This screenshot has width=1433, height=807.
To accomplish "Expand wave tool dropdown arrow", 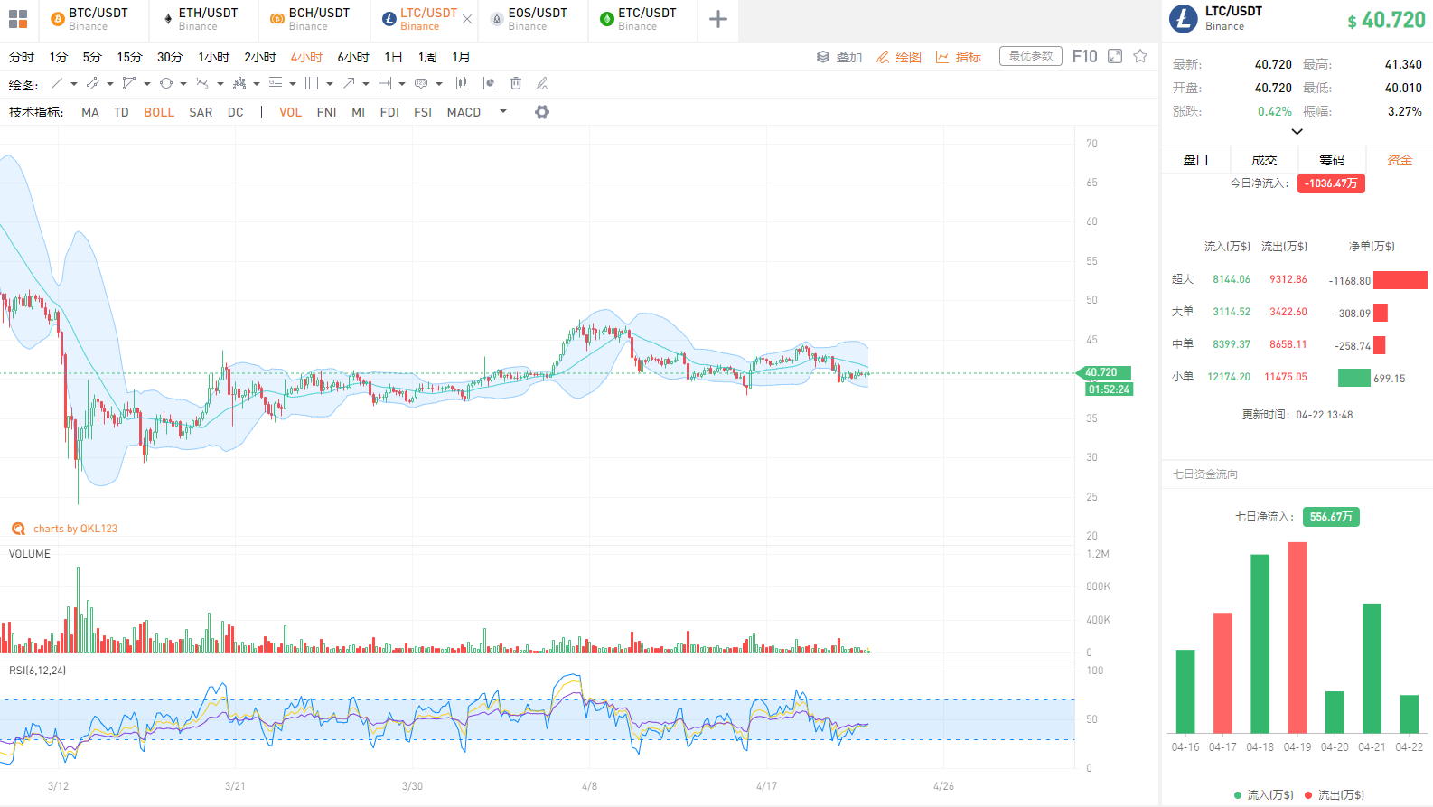I will coord(220,84).
